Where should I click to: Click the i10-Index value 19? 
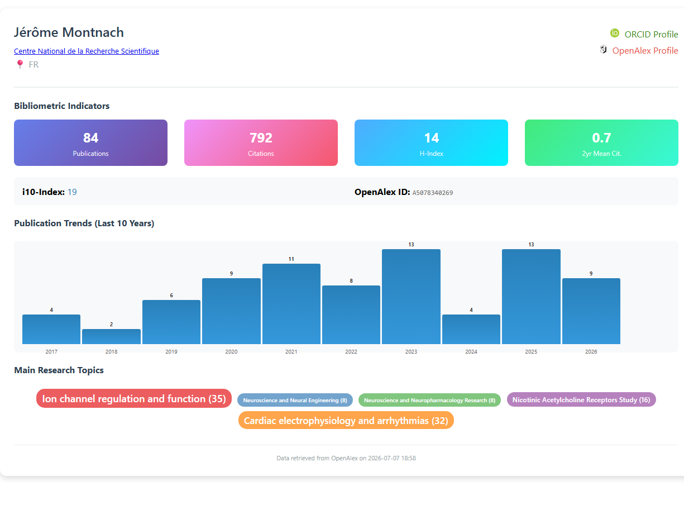click(x=72, y=192)
